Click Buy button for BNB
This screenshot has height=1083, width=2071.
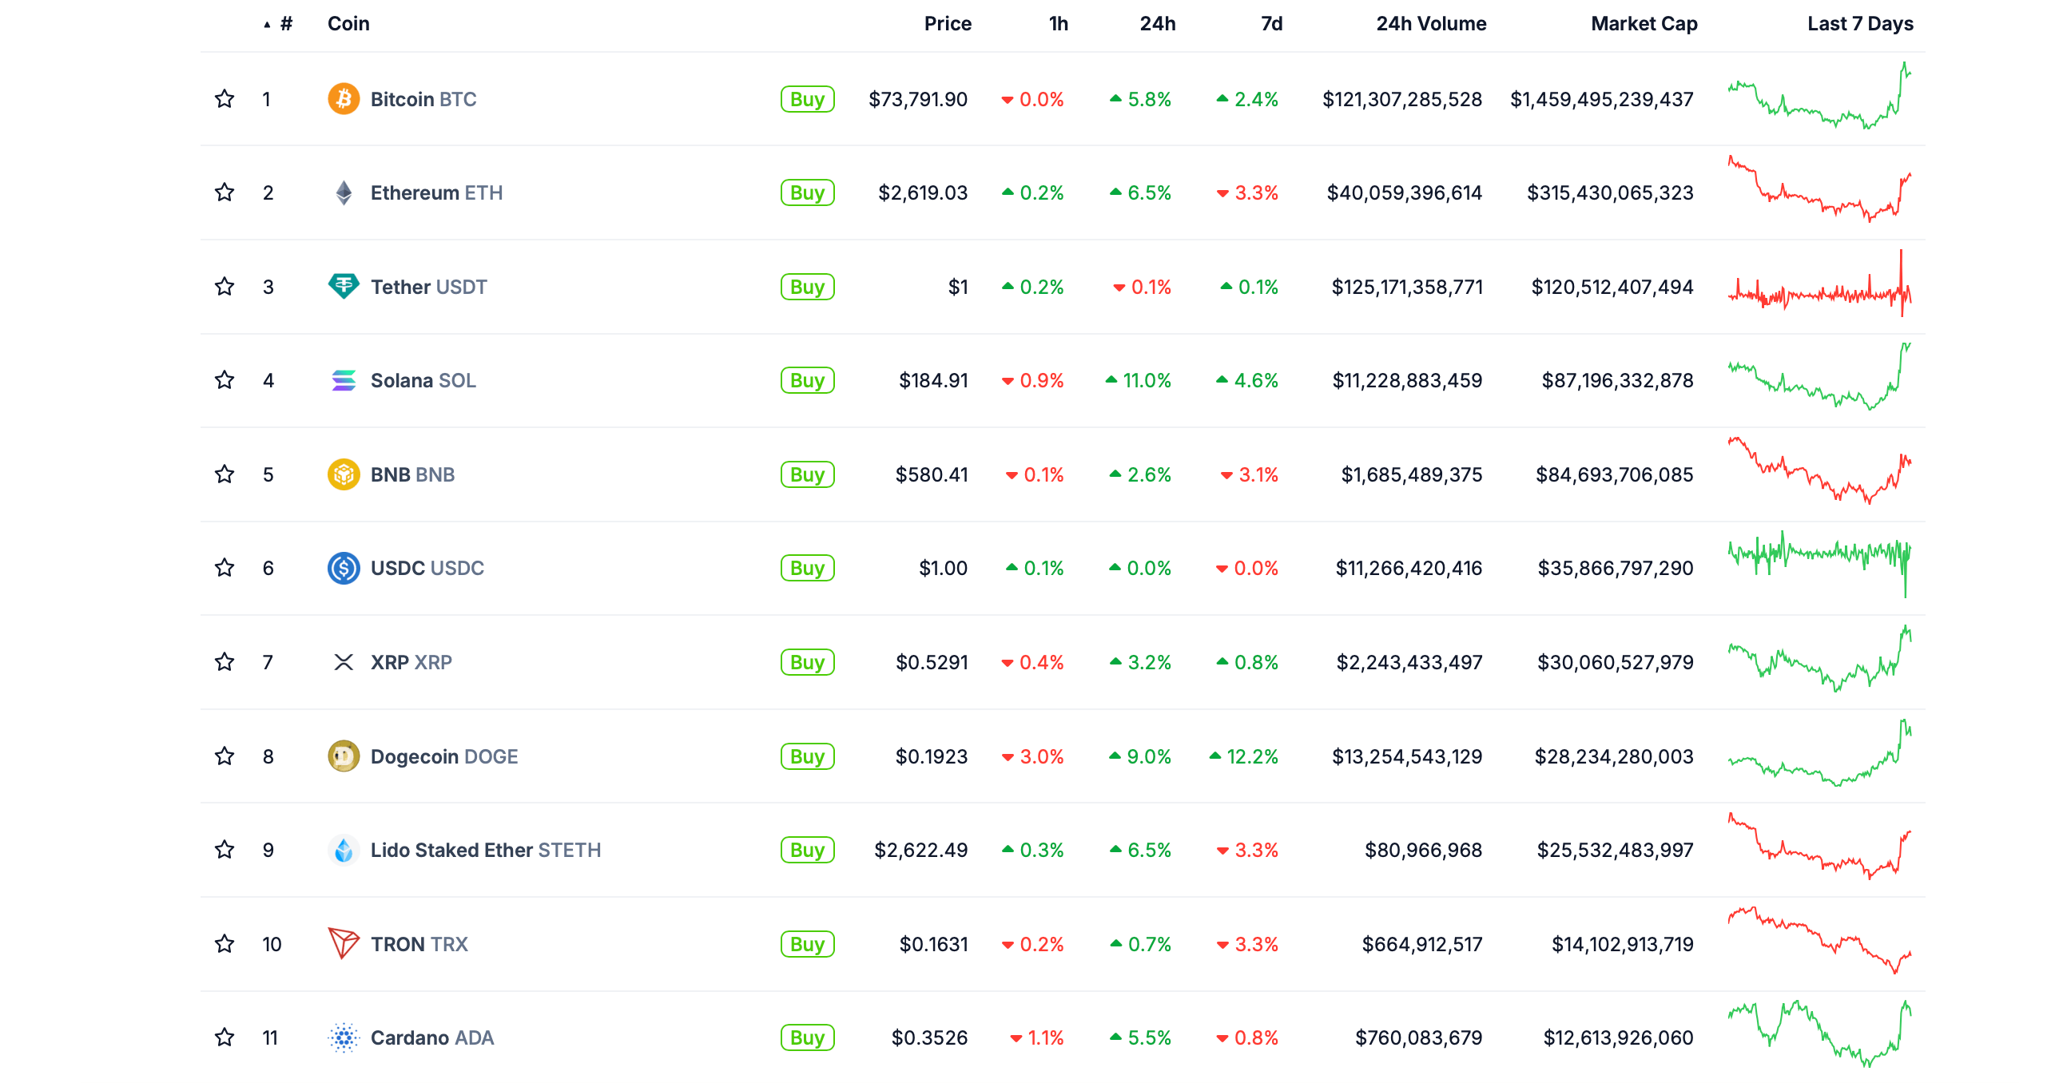coord(807,474)
